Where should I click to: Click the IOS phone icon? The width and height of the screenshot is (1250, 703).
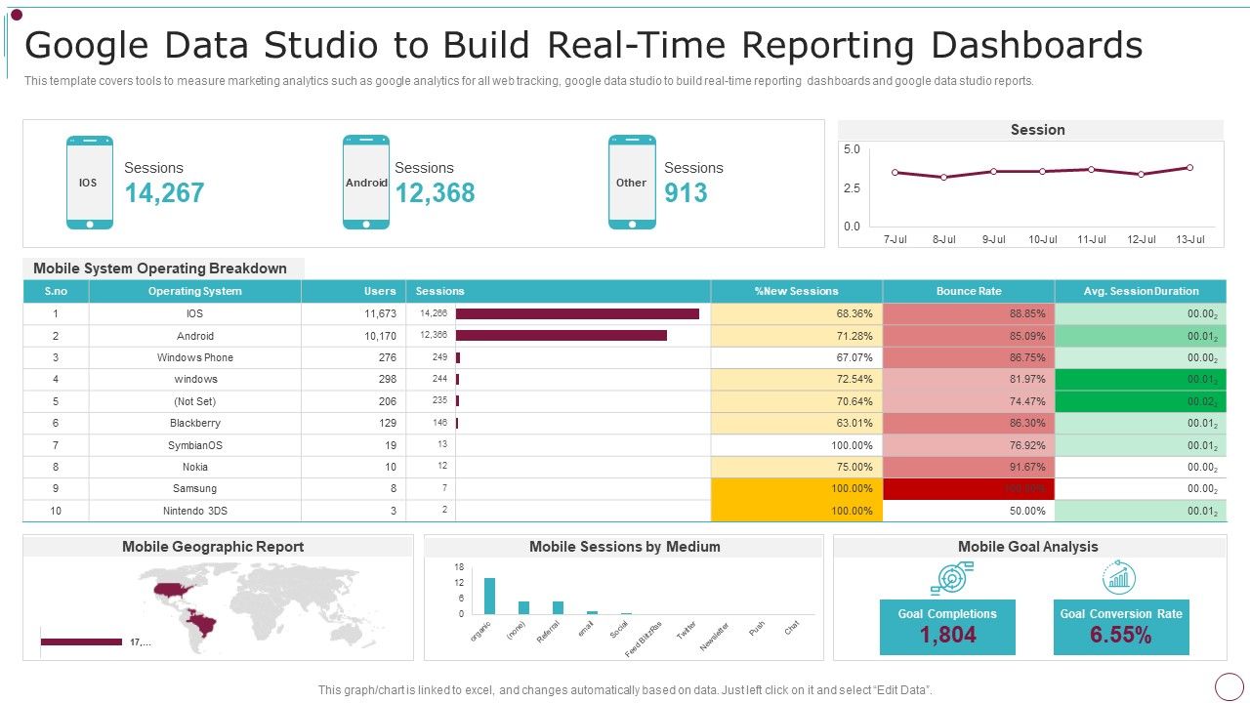[90, 183]
